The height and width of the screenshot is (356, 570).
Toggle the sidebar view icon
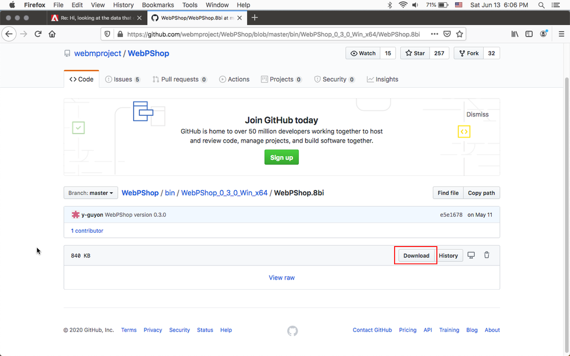(x=529, y=34)
